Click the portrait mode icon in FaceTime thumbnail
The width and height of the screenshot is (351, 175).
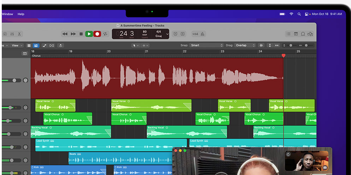[325, 168]
